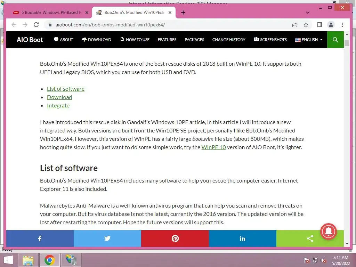Open IIS Manager from taskbar
Viewport: 356px width, 267px height.
(71, 260)
